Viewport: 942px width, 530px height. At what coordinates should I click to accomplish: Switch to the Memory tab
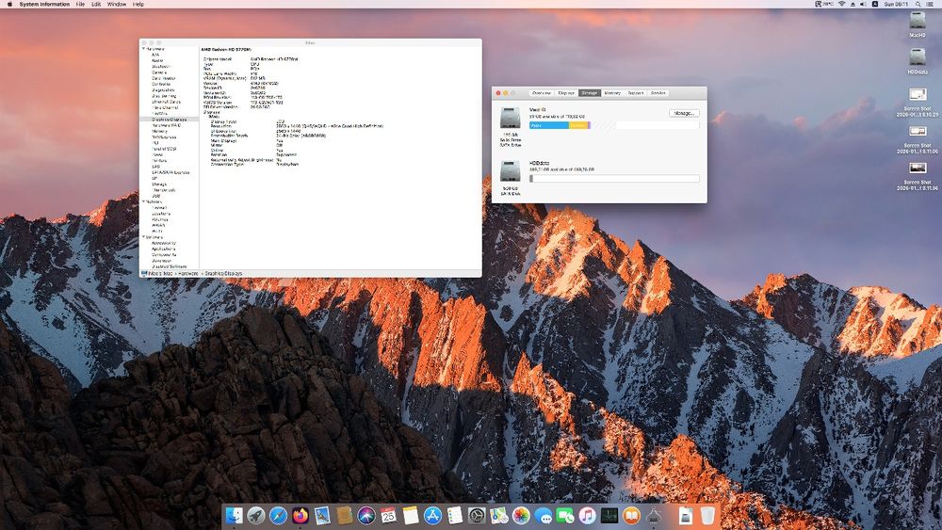click(612, 93)
